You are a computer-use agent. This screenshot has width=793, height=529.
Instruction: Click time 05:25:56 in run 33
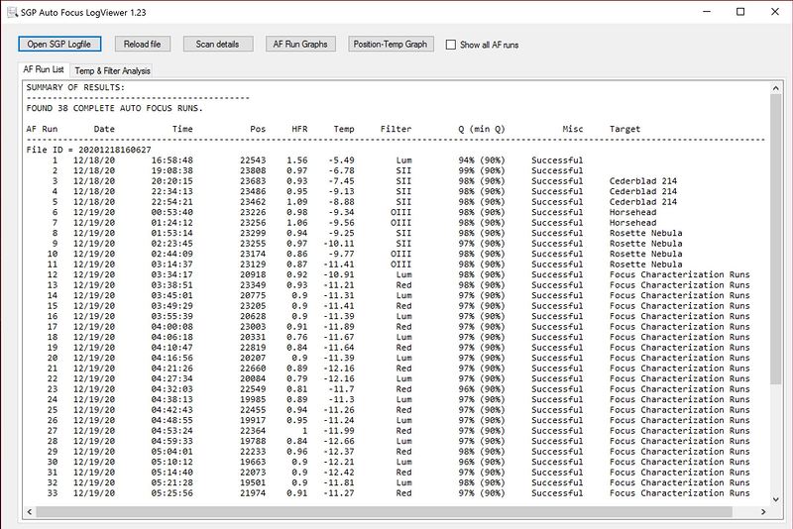(x=171, y=493)
